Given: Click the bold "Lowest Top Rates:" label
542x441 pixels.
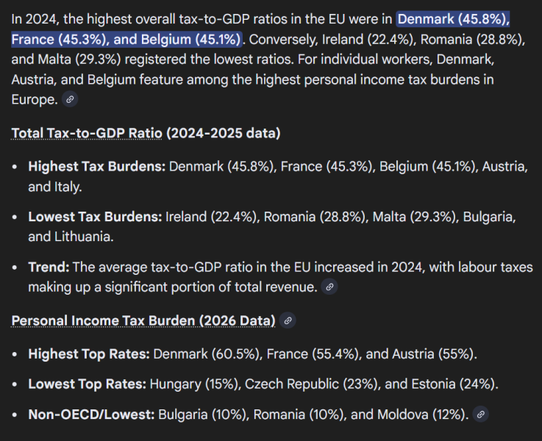Looking at the screenshot, I should click(88, 384).
